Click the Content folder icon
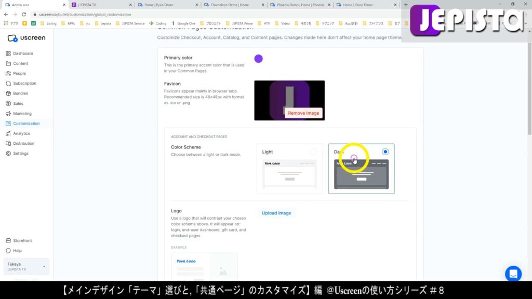532x299 pixels. coord(8,63)
